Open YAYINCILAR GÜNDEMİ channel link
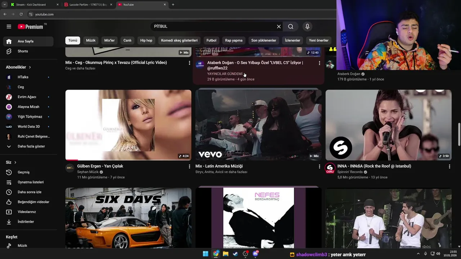This screenshot has width=461, height=259. coord(225,74)
